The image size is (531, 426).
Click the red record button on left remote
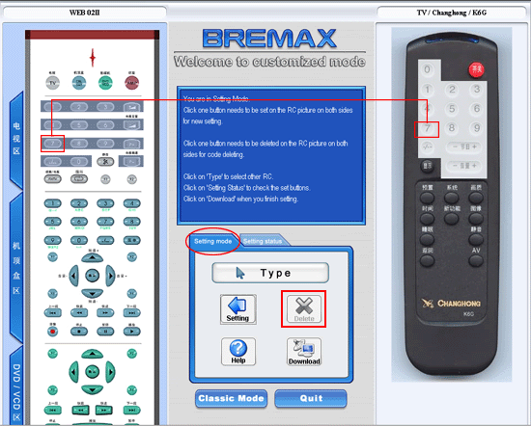pyautogui.click(x=52, y=332)
